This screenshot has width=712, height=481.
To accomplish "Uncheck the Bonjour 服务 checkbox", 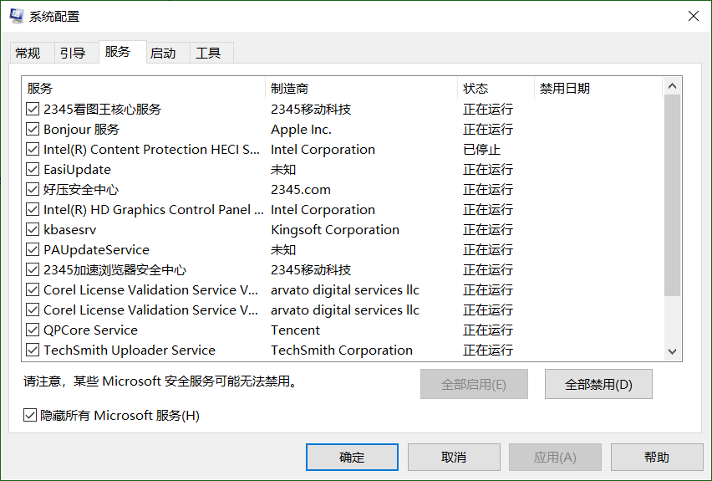I will pyautogui.click(x=33, y=129).
